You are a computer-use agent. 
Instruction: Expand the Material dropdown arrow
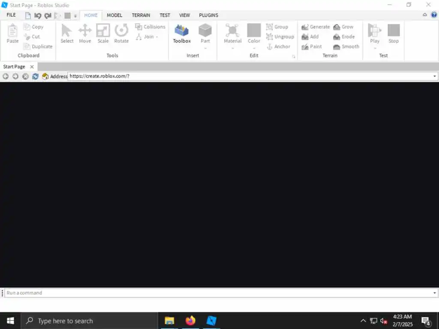click(233, 48)
